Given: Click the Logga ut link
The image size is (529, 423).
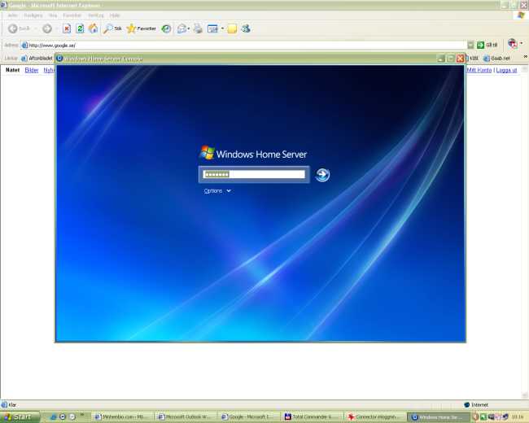Looking at the screenshot, I should point(506,70).
